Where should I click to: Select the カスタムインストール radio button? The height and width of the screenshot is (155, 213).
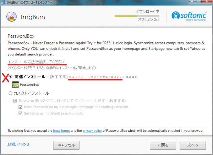tap(10, 93)
